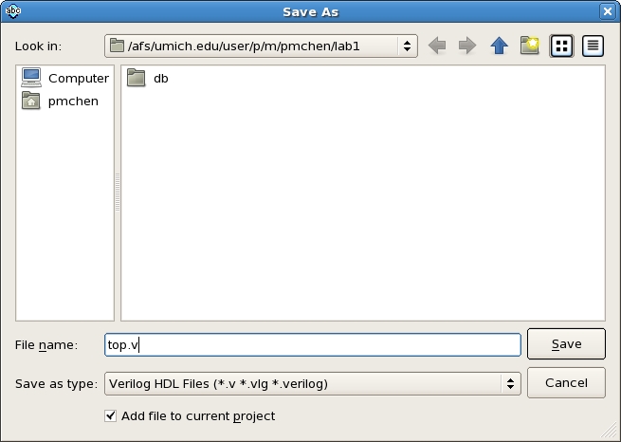The height and width of the screenshot is (442, 621).
Task: Create a new folder with the starred folder icon
Action: tap(530, 46)
